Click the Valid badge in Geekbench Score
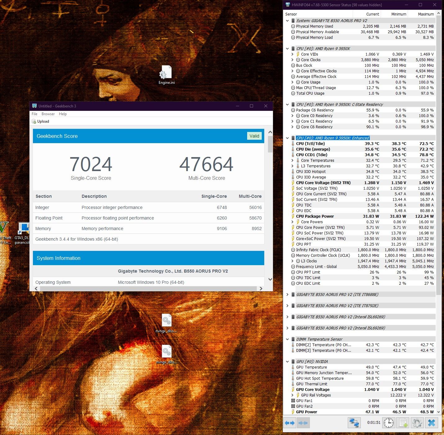 (x=254, y=136)
